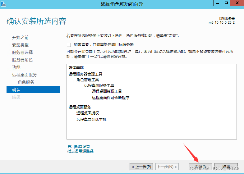This screenshot has height=174, width=244.
Task: Go to 功能 step
Action: [16, 67]
